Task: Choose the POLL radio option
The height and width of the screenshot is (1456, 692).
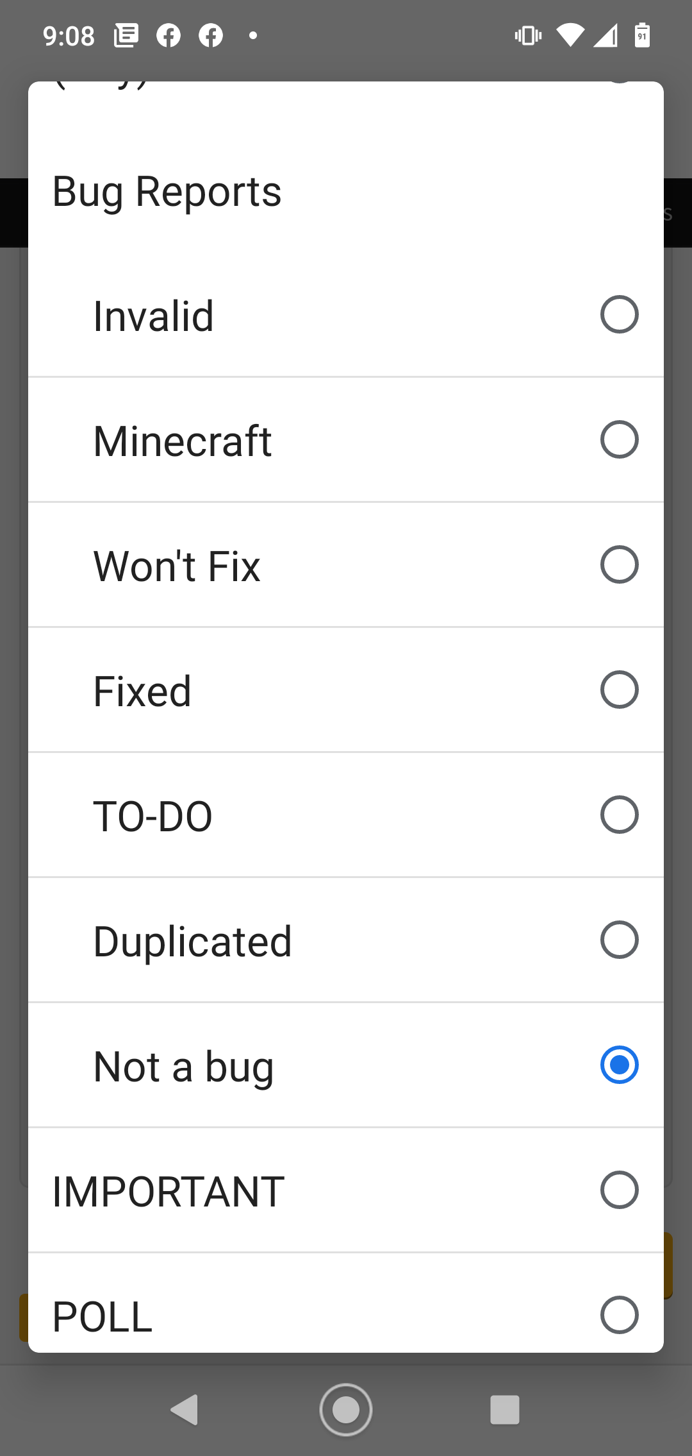Action: coord(619,1315)
